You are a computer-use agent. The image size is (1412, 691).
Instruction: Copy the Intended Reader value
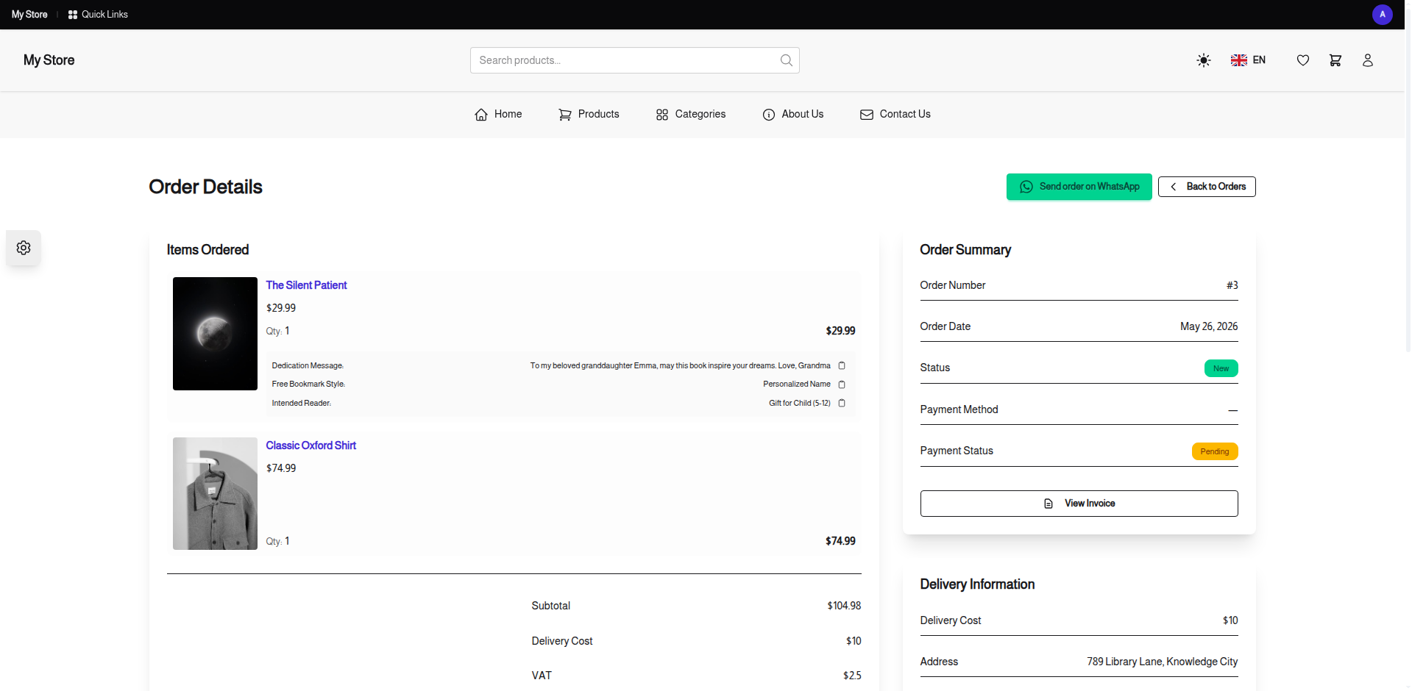[x=842, y=403]
